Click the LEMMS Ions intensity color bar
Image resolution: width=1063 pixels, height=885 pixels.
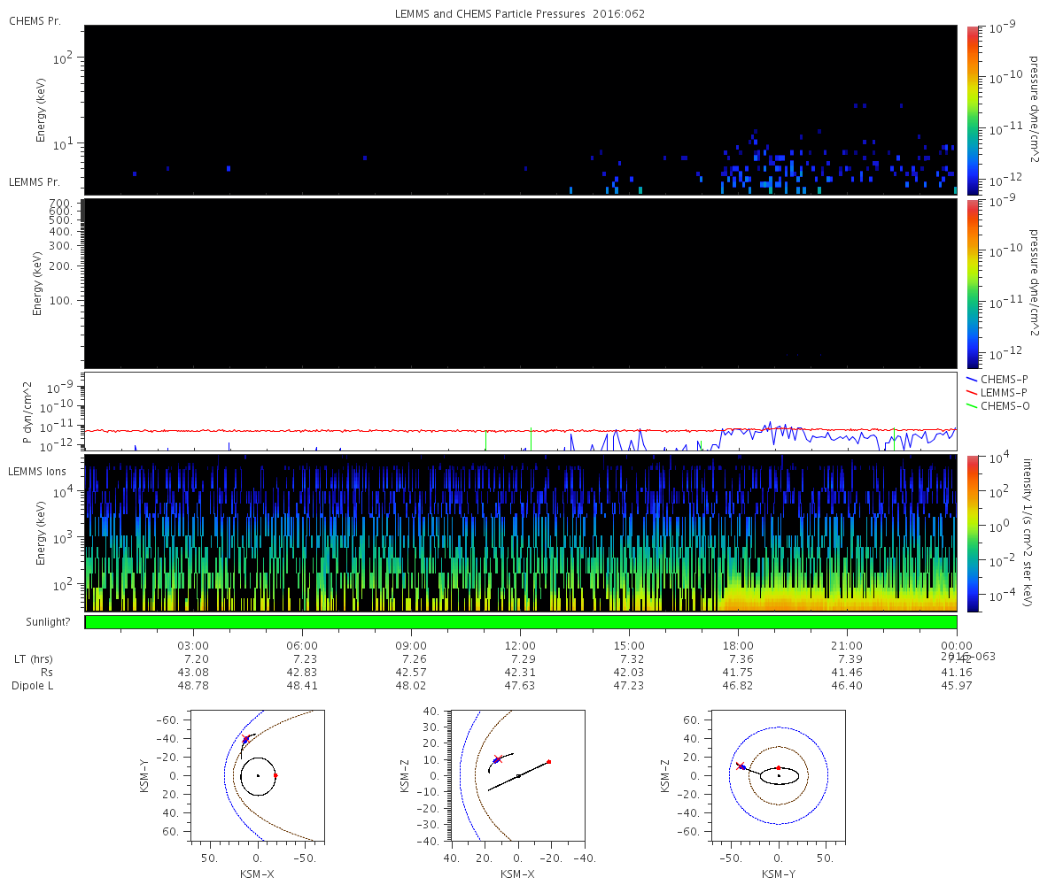point(972,534)
